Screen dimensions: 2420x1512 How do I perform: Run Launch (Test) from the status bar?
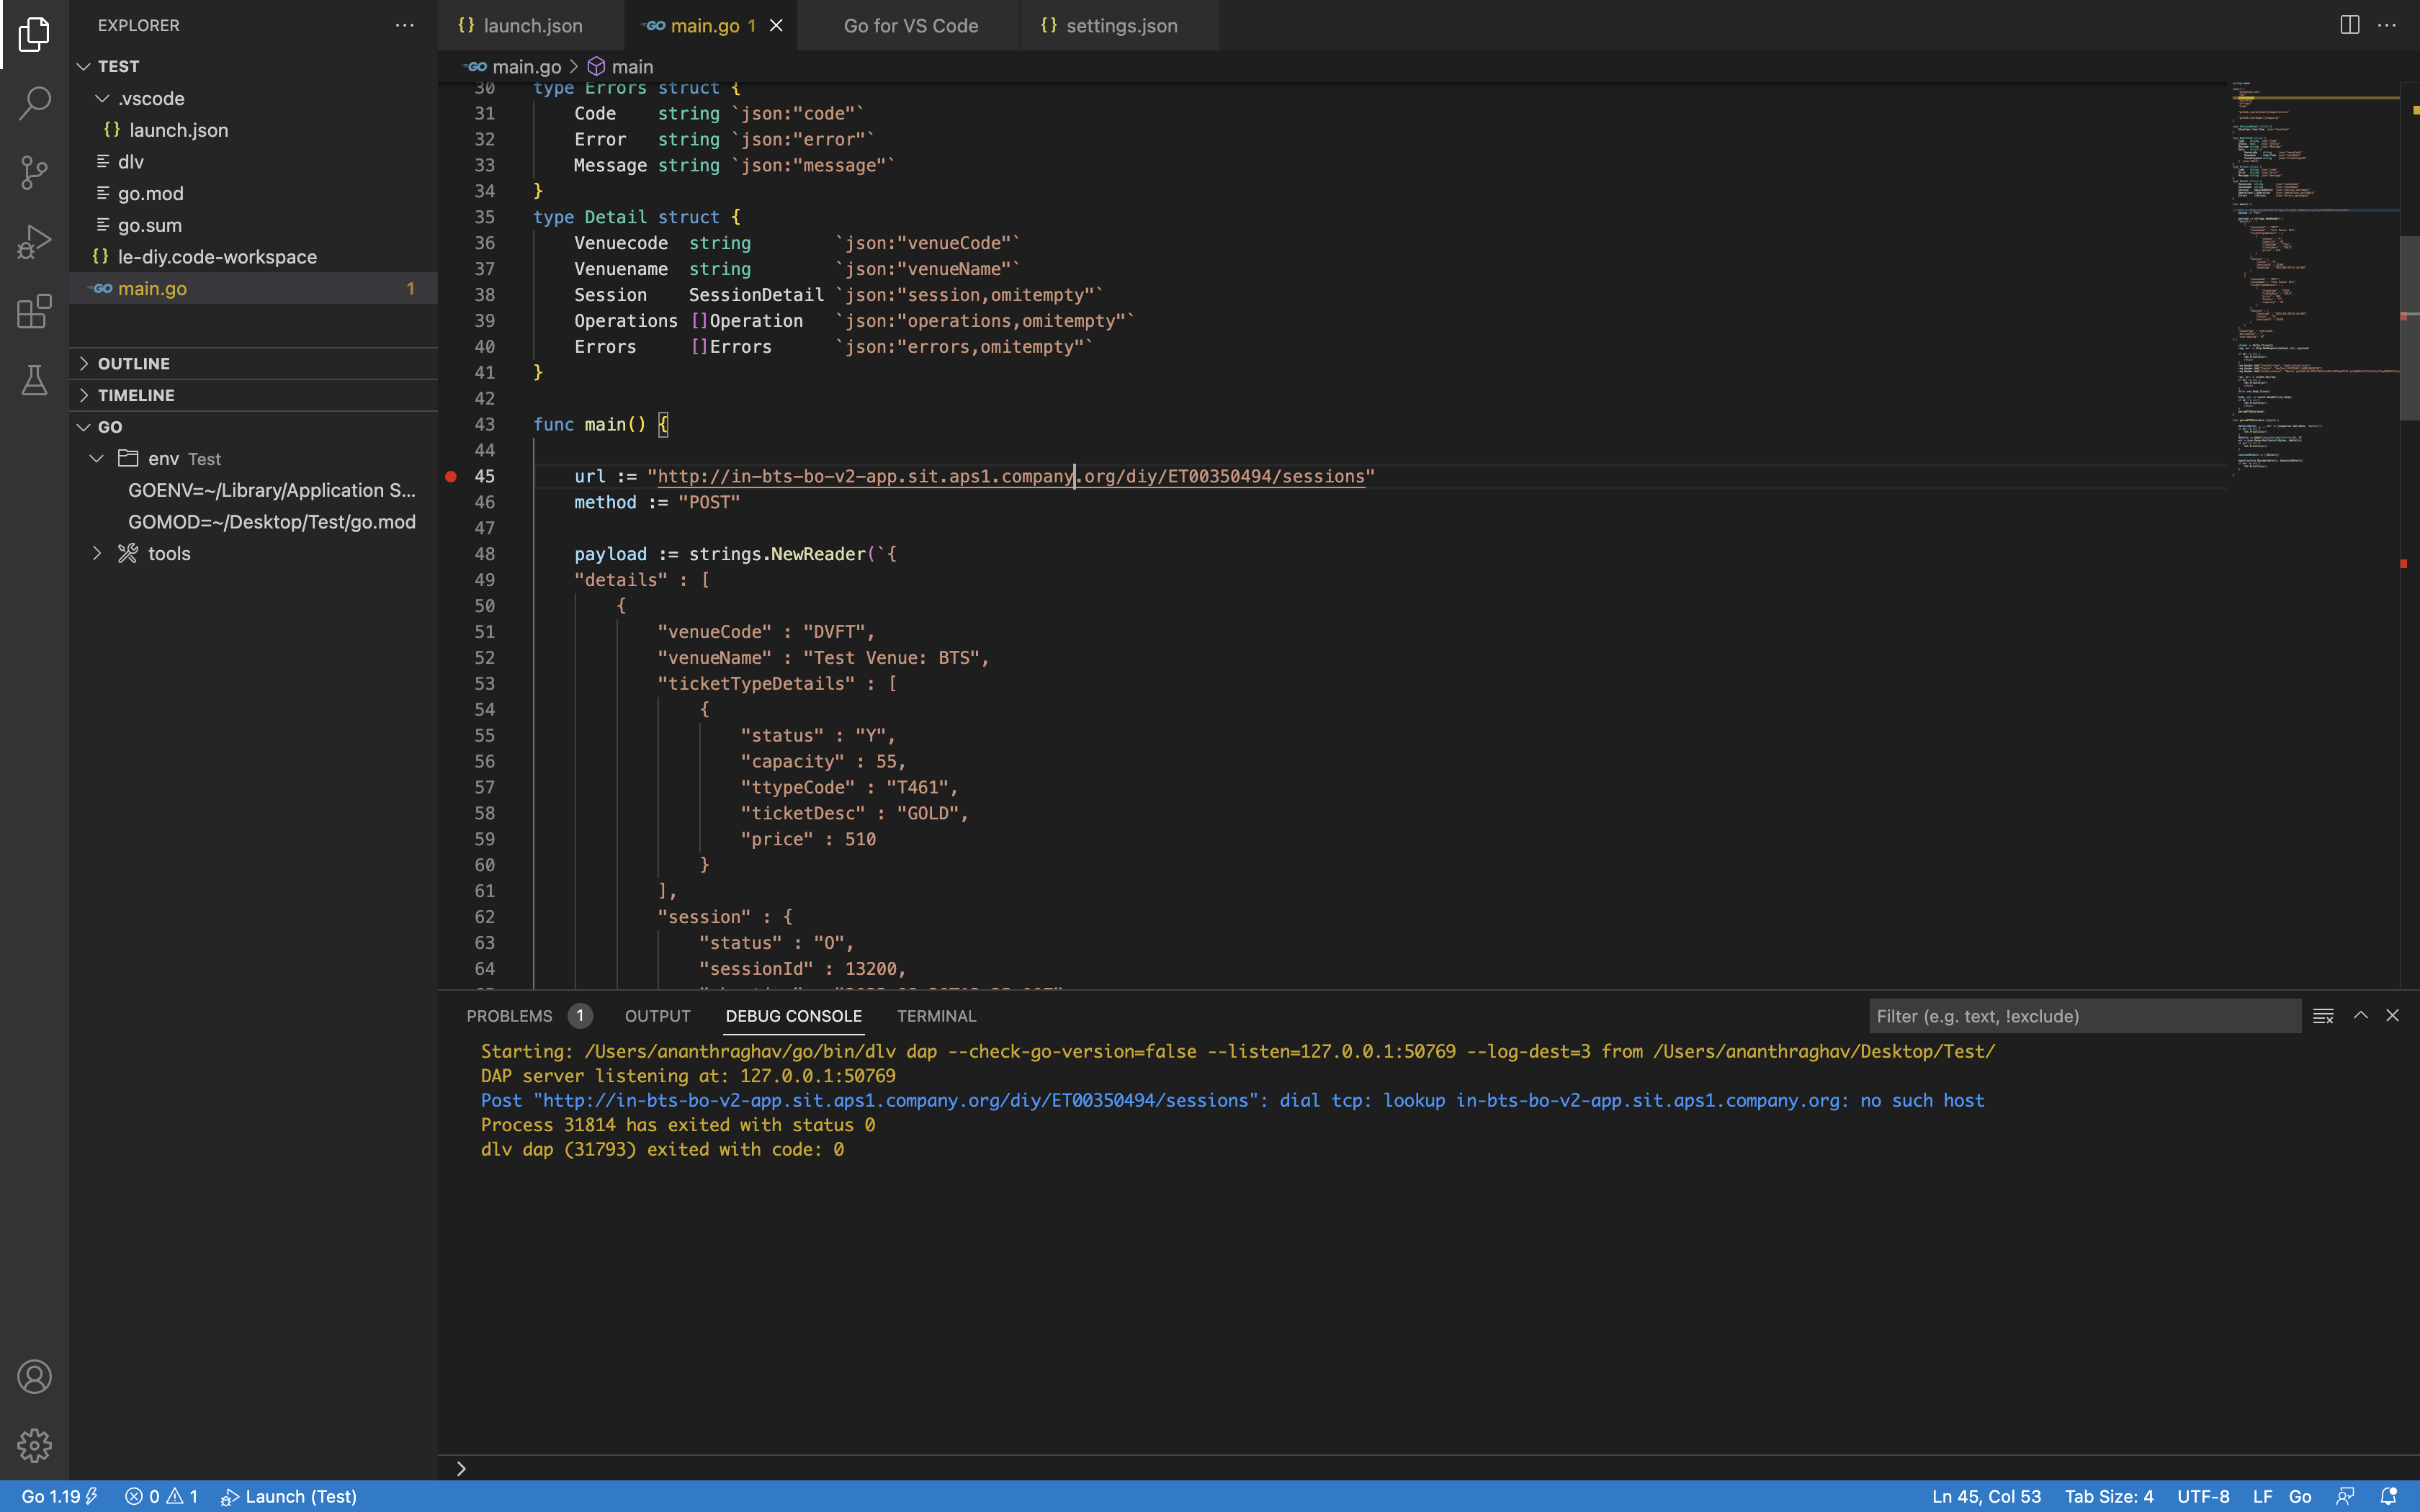[x=288, y=1496]
